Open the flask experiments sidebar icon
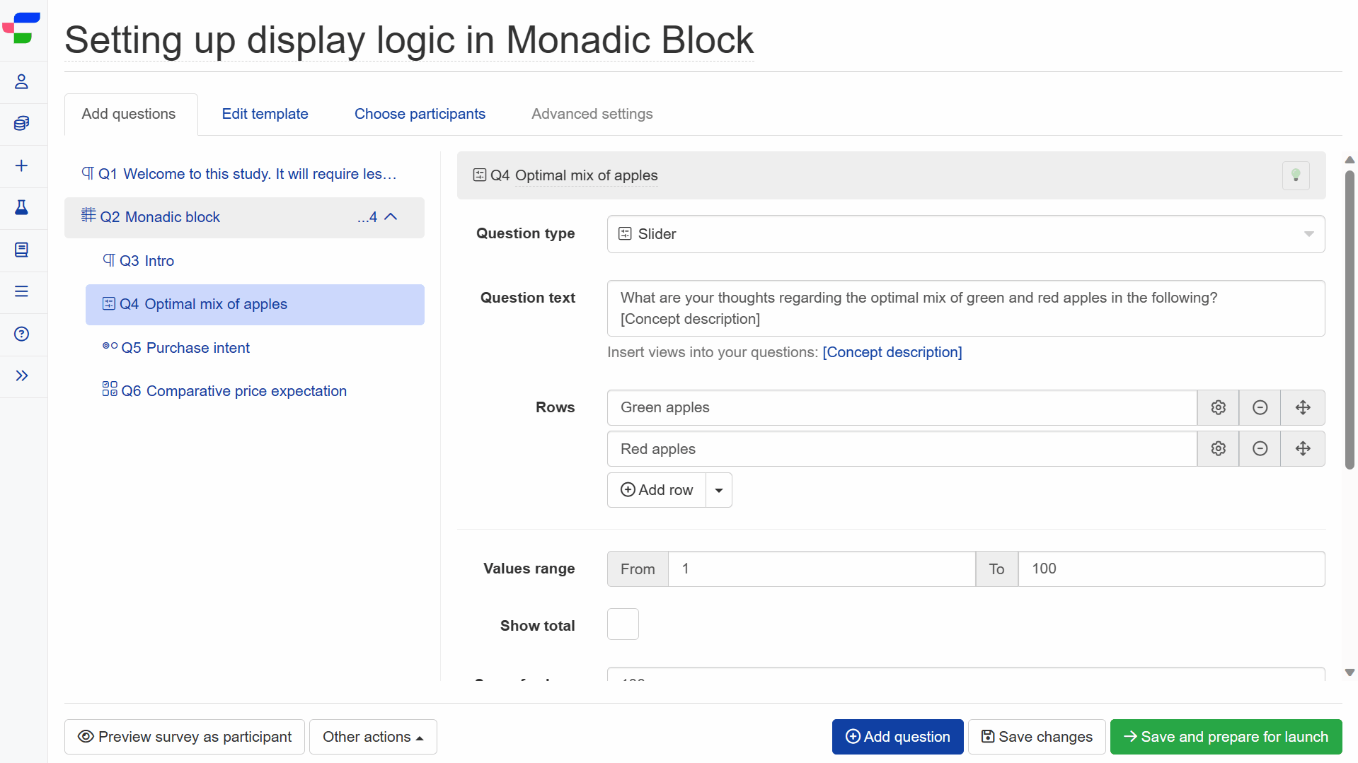 (x=22, y=207)
